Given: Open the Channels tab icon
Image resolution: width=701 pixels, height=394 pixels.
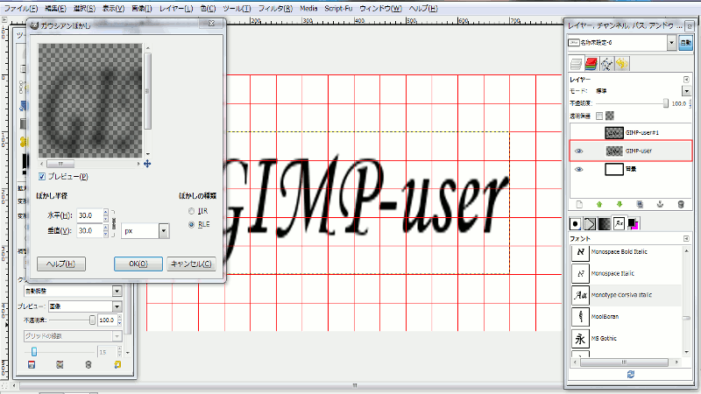Looking at the screenshot, I should point(591,64).
